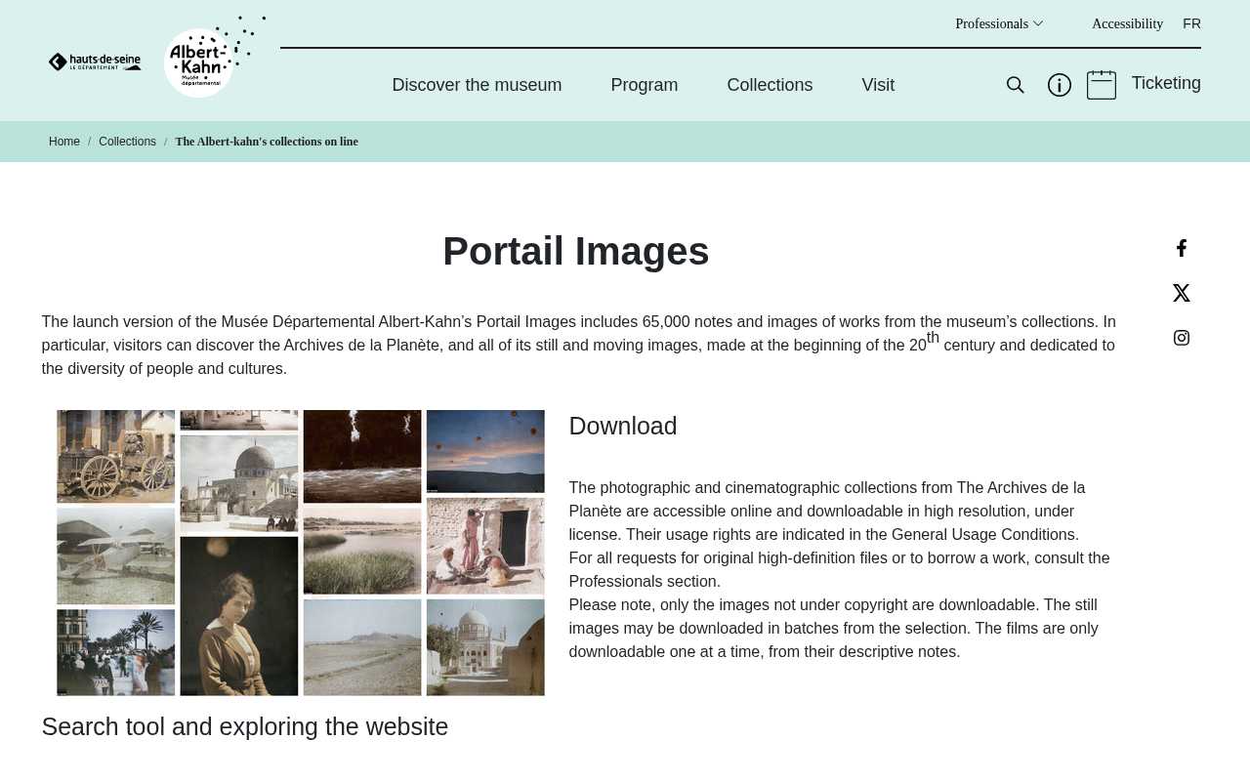
Task: Expand the Professionals dropdown
Action: tap(998, 22)
